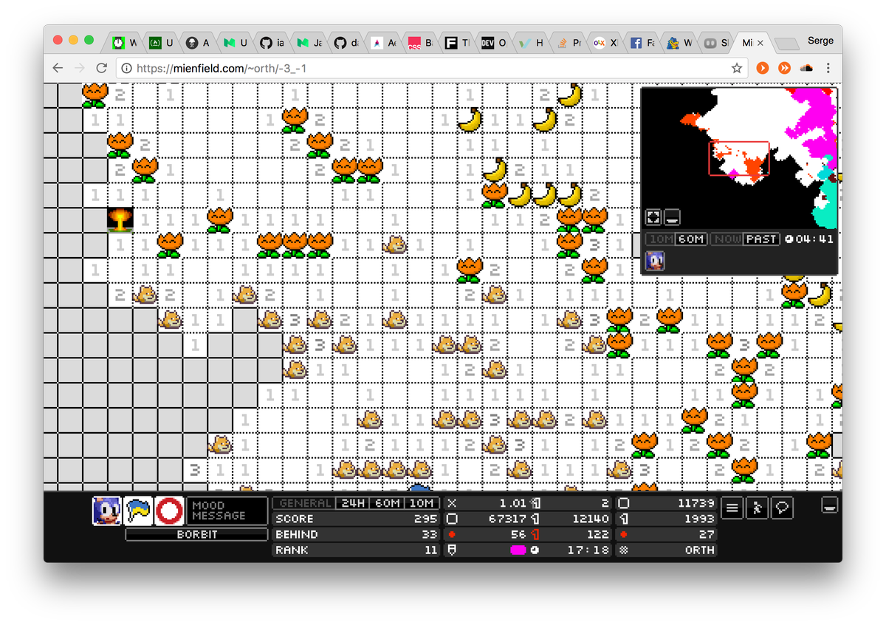Click the red circle emblem icon
This screenshot has width=886, height=625.
[x=169, y=510]
